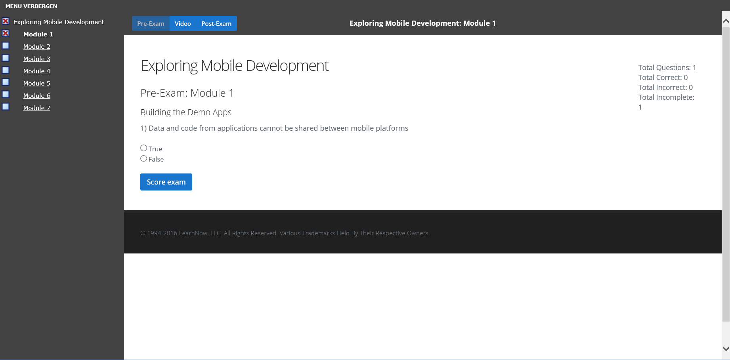Image resolution: width=730 pixels, height=360 pixels.
Task: Click the status box icon beside Module 6
Action: 6,95
